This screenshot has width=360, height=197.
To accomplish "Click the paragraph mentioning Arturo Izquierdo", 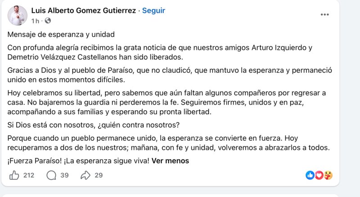I will tap(160, 52).
